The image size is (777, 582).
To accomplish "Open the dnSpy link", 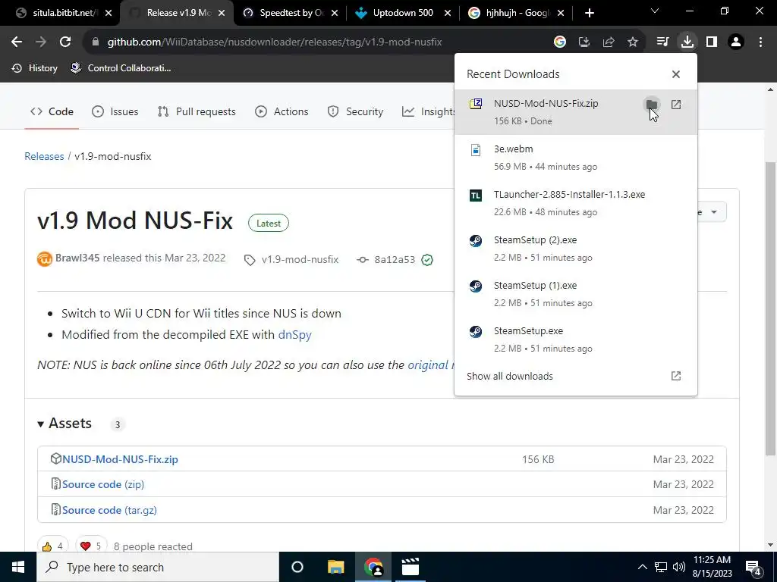I will pyautogui.click(x=295, y=335).
